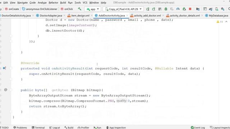Collapse the onActivityResult method fold marker

[11, 68]
